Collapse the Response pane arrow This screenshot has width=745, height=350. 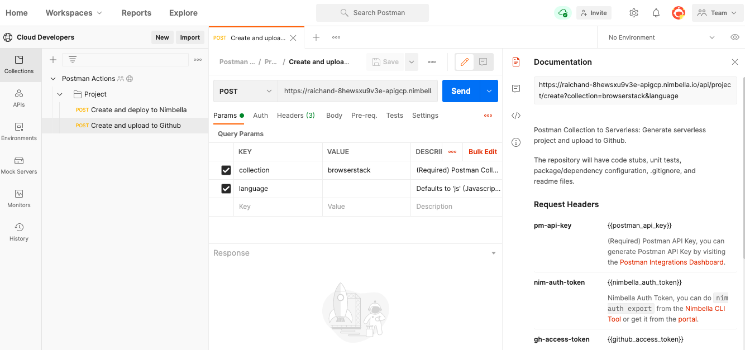[493, 253]
